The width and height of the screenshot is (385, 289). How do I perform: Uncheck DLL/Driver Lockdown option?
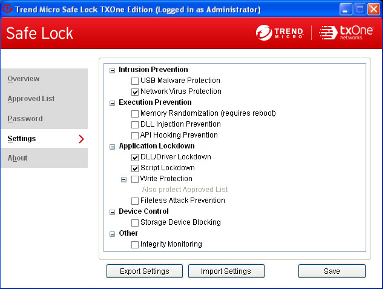point(135,157)
